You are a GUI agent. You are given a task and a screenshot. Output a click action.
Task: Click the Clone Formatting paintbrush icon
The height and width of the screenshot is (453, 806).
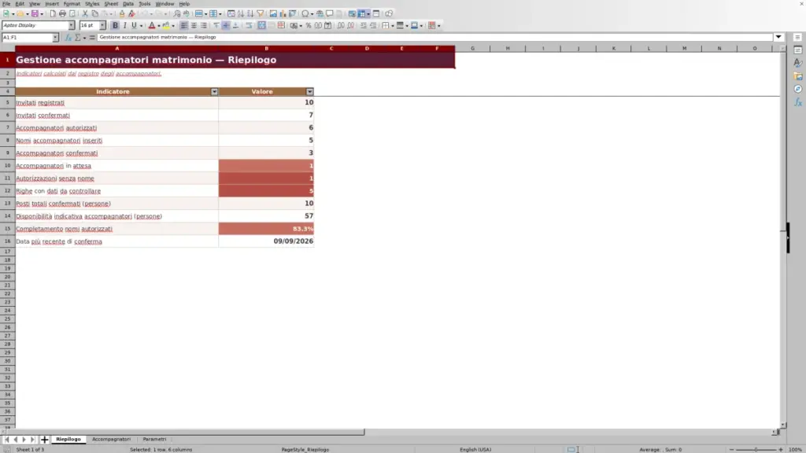(x=122, y=14)
